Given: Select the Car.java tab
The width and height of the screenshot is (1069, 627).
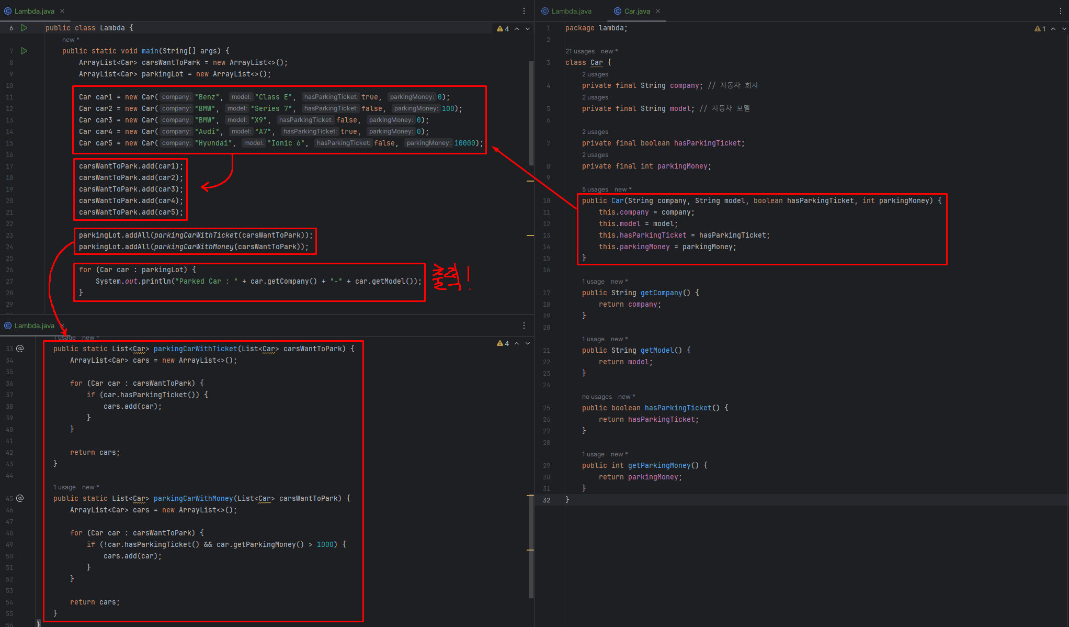Looking at the screenshot, I should [x=636, y=11].
